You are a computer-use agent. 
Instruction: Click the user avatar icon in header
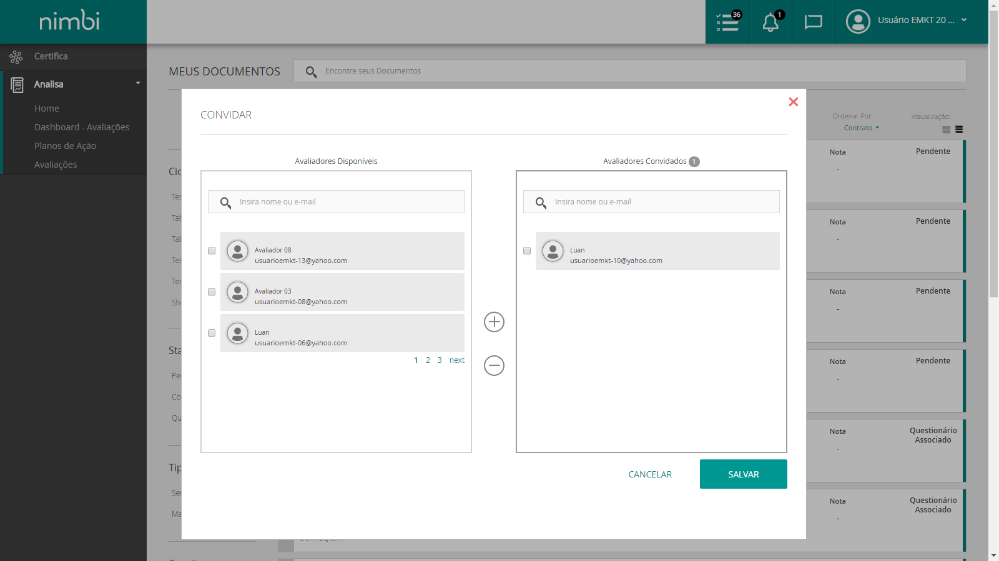[x=858, y=21]
